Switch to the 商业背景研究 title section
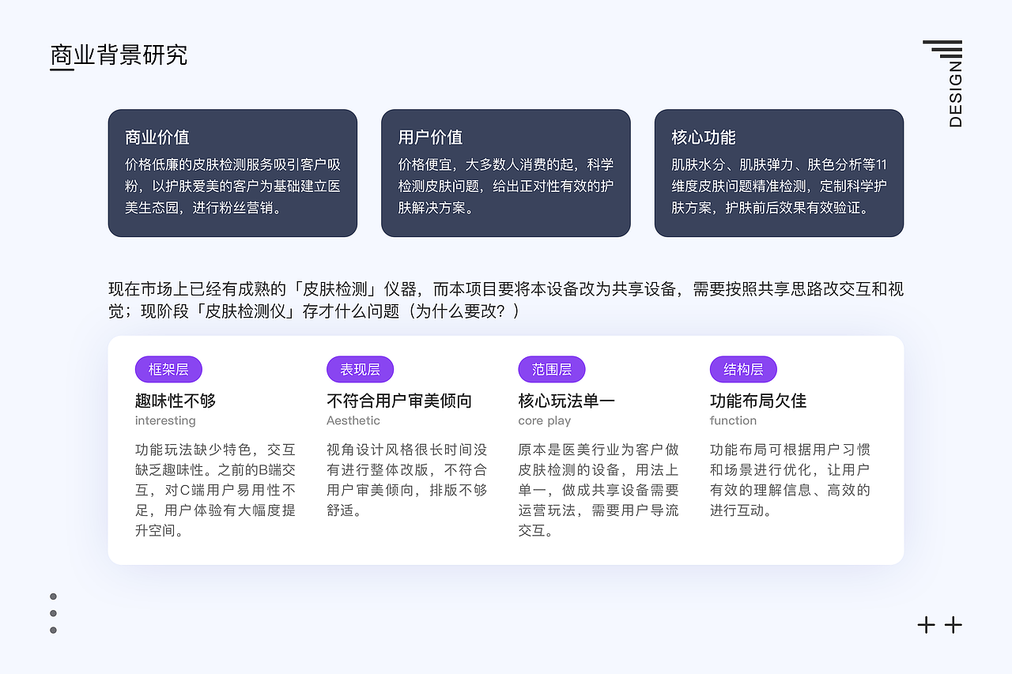This screenshot has width=1012, height=674. [119, 55]
